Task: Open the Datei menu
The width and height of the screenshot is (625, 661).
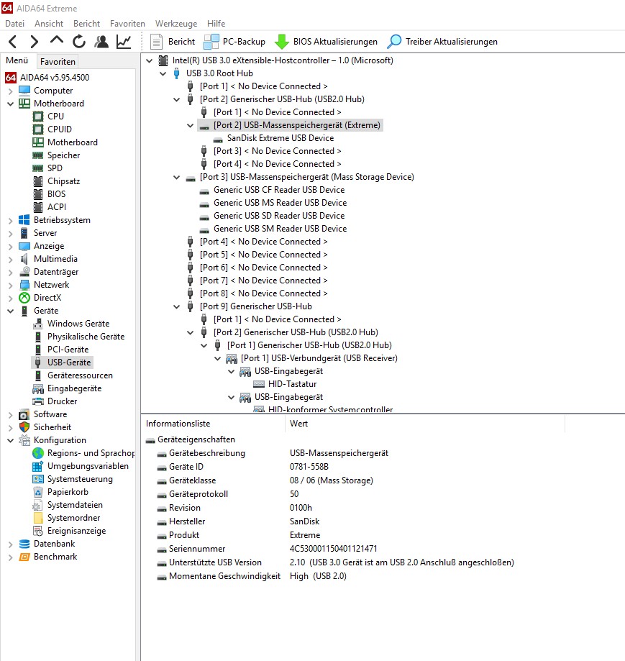Action: 14,24
